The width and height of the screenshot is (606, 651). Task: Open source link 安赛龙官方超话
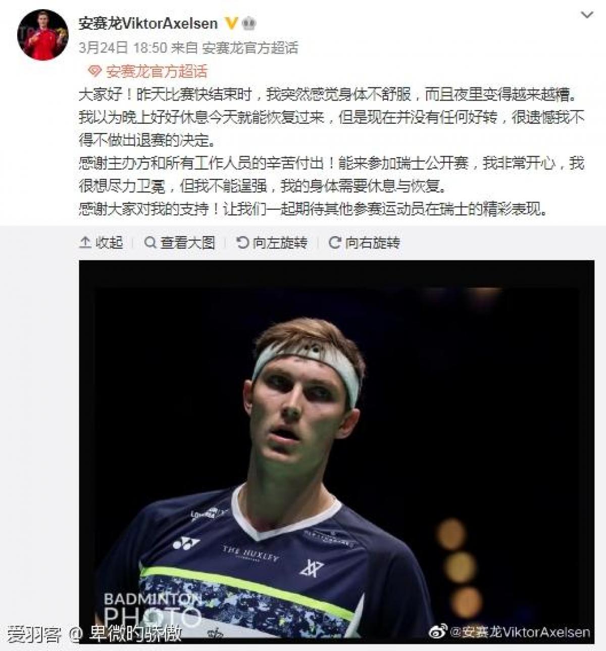tap(250, 48)
